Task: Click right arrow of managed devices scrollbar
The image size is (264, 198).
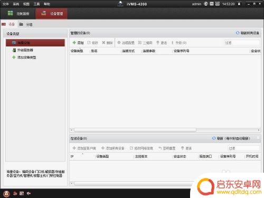Action: click(259, 130)
